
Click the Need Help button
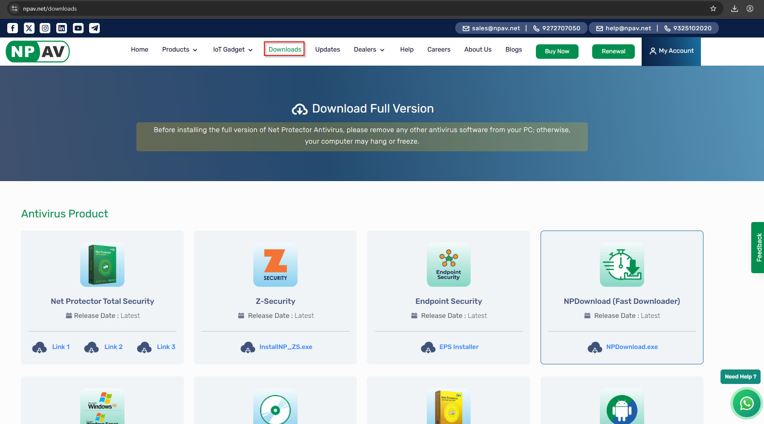[x=741, y=377]
